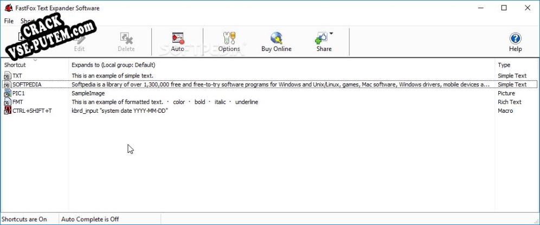The width and height of the screenshot is (540, 225).
Task: Select the PIC1 shortcut name
Action: coord(18,93)
